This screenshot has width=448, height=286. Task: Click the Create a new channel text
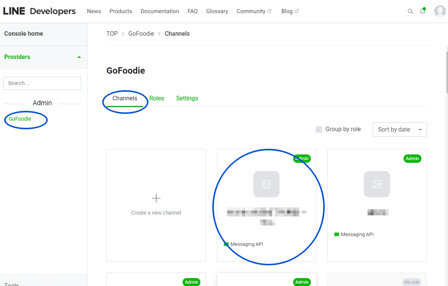click(156, 213)
